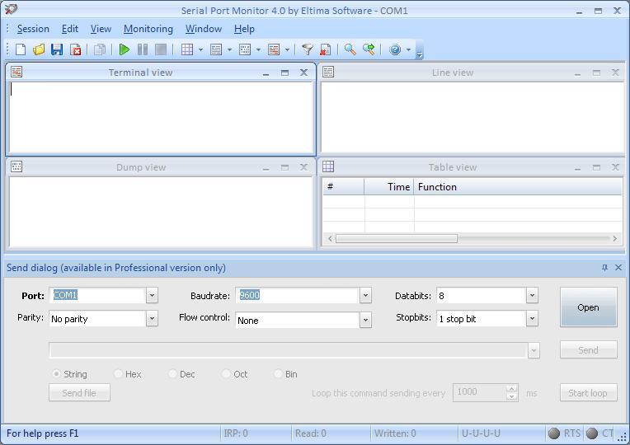Click the loop interval field showing 1000
This screenshot has height=445, width=630.
pyautogui.click(x=480, y=392)
